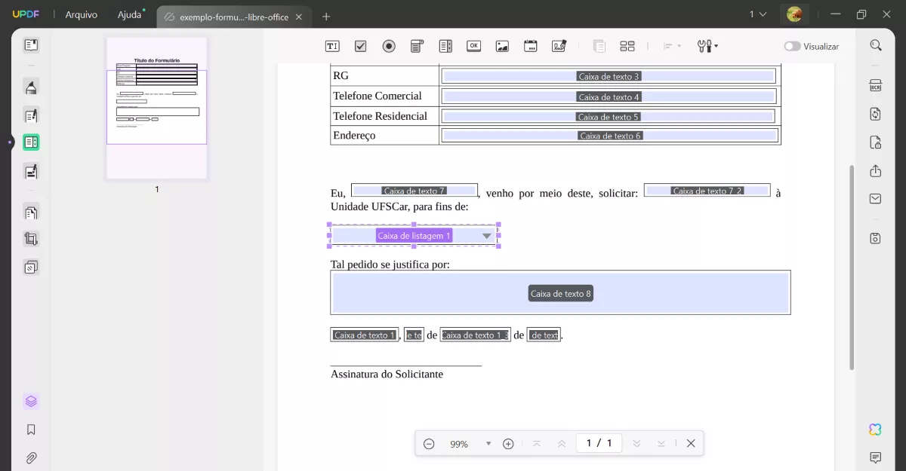The image size is (906, 471).
Task: Open the Search tool
Action: (x=874, y=45)
